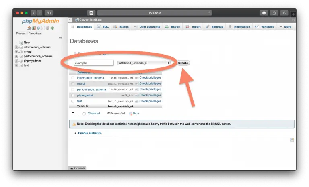Viewport: 309px width, 187px height.
Task: Click the Create database button
Action: [183, 63]
